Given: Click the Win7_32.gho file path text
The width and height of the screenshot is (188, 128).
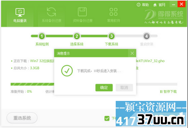Looking at the screenshot, I should tap(150, 61).
